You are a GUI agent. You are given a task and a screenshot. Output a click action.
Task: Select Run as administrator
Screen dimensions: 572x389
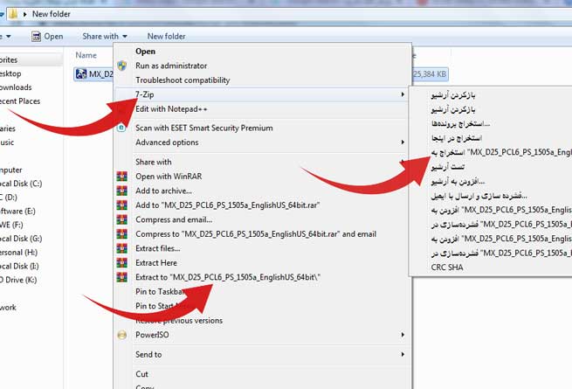(171, 66)
